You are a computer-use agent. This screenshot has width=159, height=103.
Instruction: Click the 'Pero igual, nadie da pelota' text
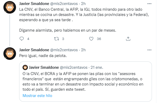click(43, 56)
